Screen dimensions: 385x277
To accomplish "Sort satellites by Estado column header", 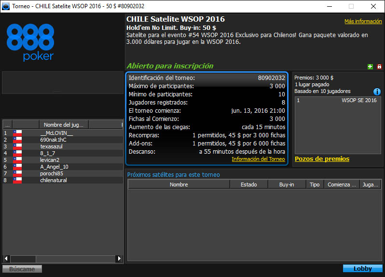I will [x=249, y=185].
